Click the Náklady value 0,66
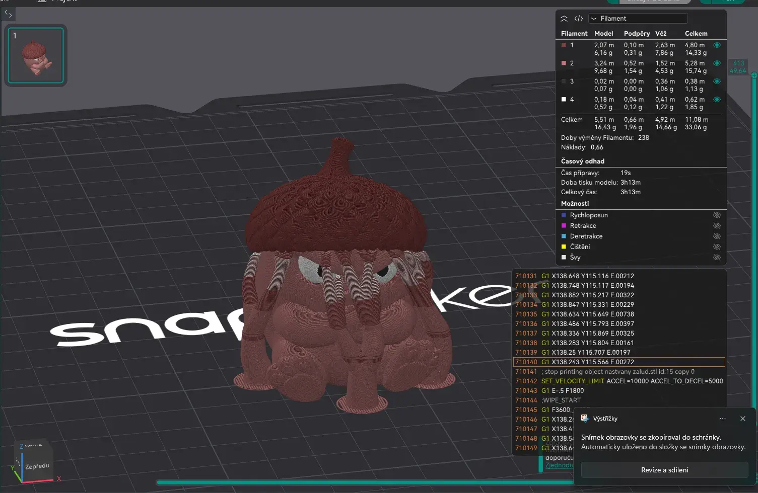The image size is (758, 493). click(x=597, y=147)
